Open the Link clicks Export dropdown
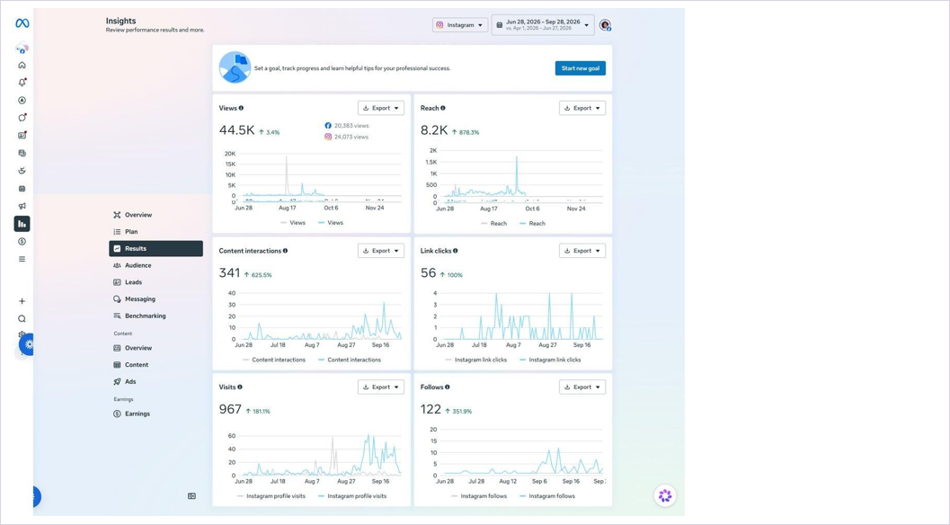Image resolution: width=950 pixels, height=525 pixels. tap(582, 251)
